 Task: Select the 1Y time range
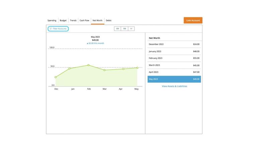click(131, 29)
